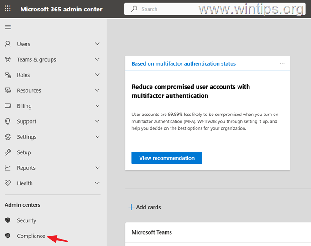Click the View recommendation button
311x246 pixels.
[167, 158]
